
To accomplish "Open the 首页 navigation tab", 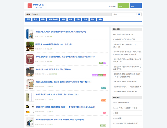I will coord(28,19).
